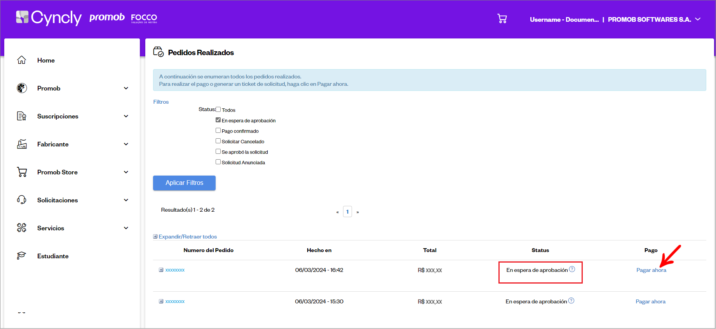Click the Servicios tools icon
Viewport: 716px width, 329px height.
pyautogui.click(x=22, y=228)
